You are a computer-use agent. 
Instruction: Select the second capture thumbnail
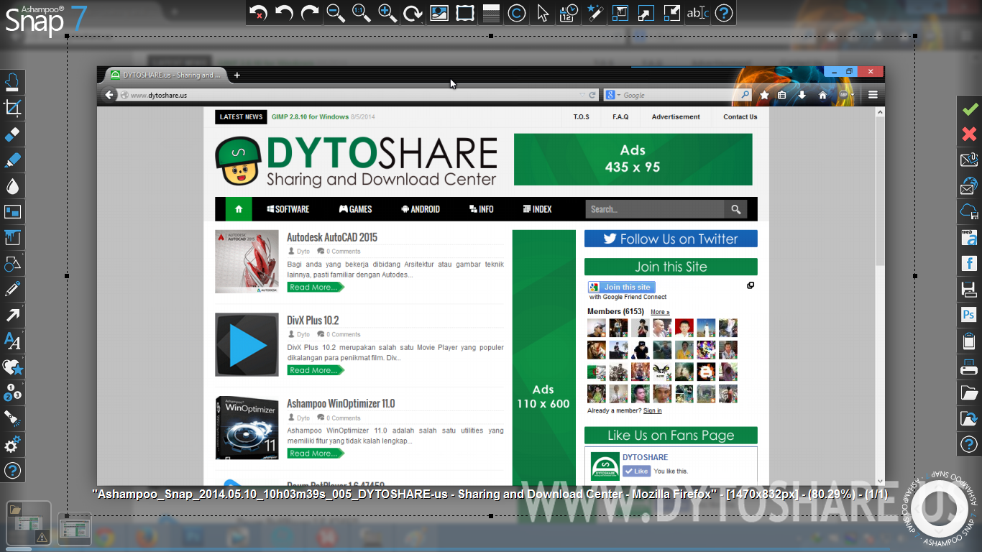pos(74,529)
